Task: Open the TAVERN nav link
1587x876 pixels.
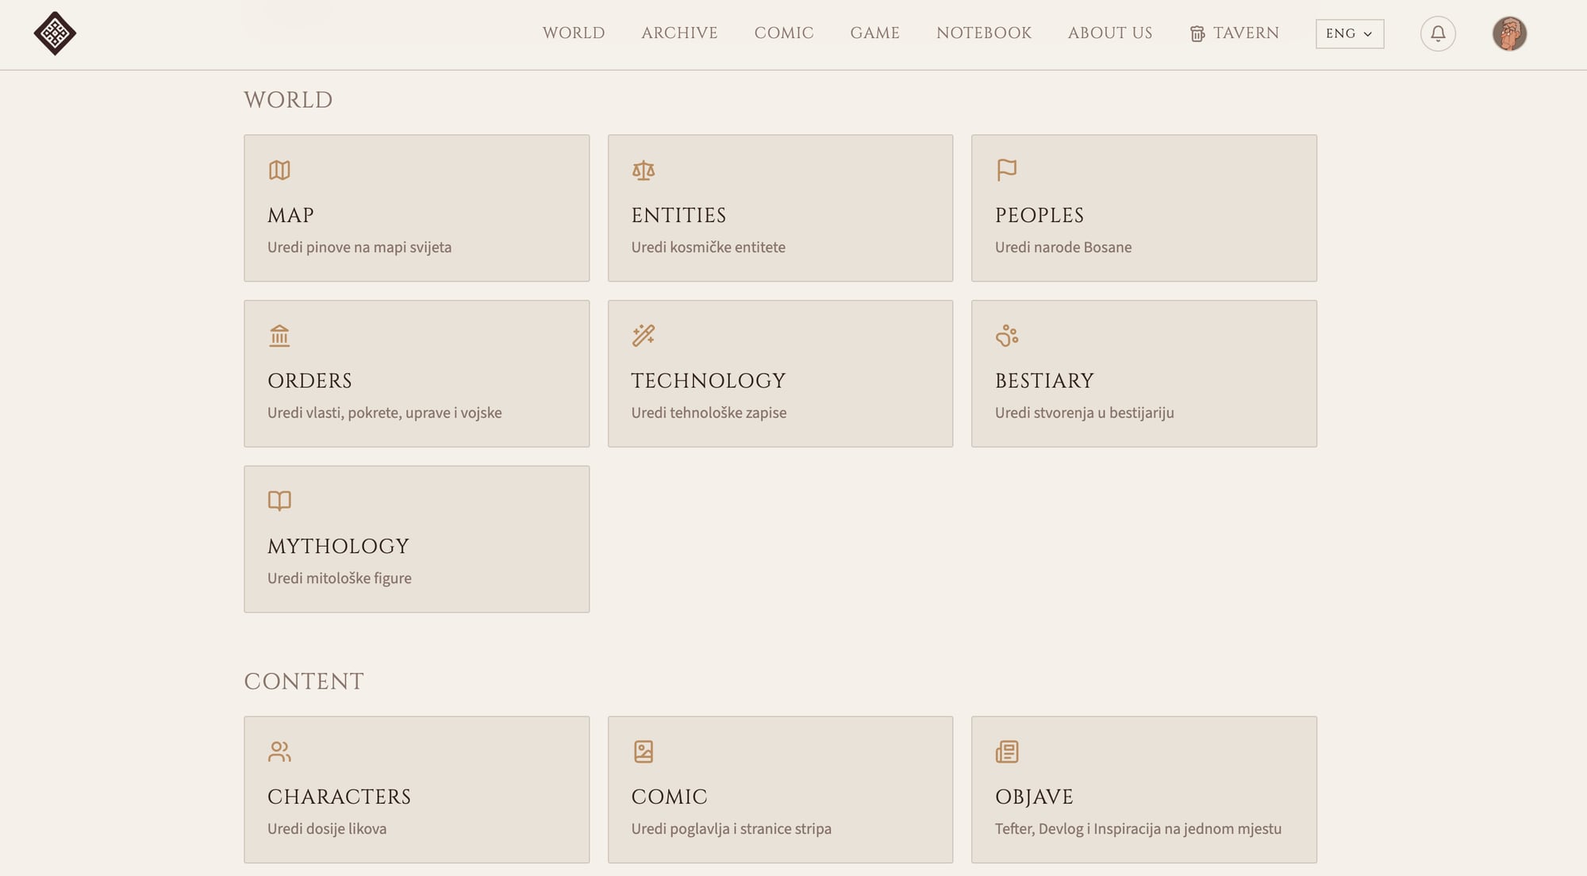Action: coord(1235,33)
